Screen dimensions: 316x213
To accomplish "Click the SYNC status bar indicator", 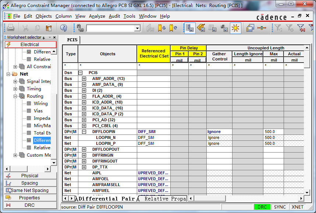I will point(280,207).
